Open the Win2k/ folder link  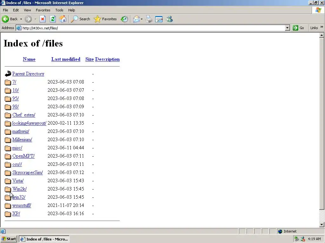coord(19,189)
